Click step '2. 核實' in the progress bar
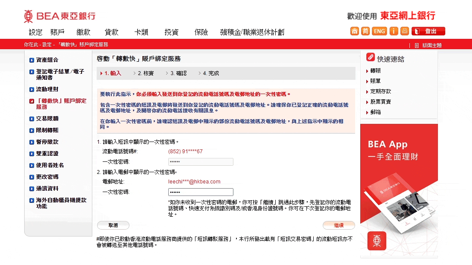Viewport: 472px width, 265px height. (146, 73)
